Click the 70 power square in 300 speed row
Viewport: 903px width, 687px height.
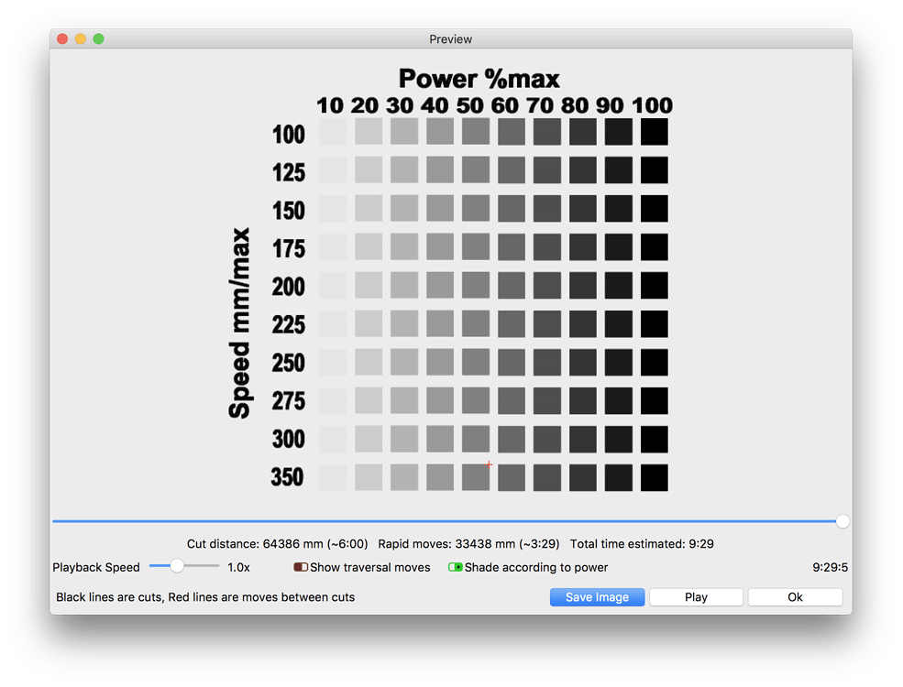point(547,440)
